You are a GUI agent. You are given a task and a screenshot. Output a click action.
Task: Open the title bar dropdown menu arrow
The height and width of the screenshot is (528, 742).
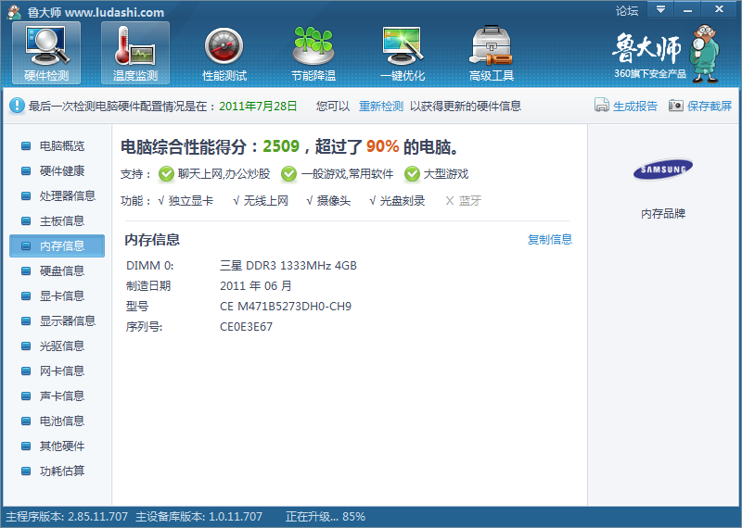click(x=660, y=9)
